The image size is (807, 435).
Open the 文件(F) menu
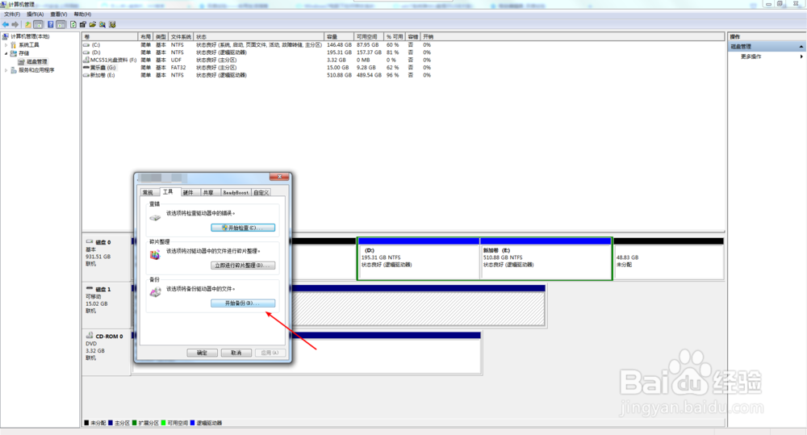[12, 15]
